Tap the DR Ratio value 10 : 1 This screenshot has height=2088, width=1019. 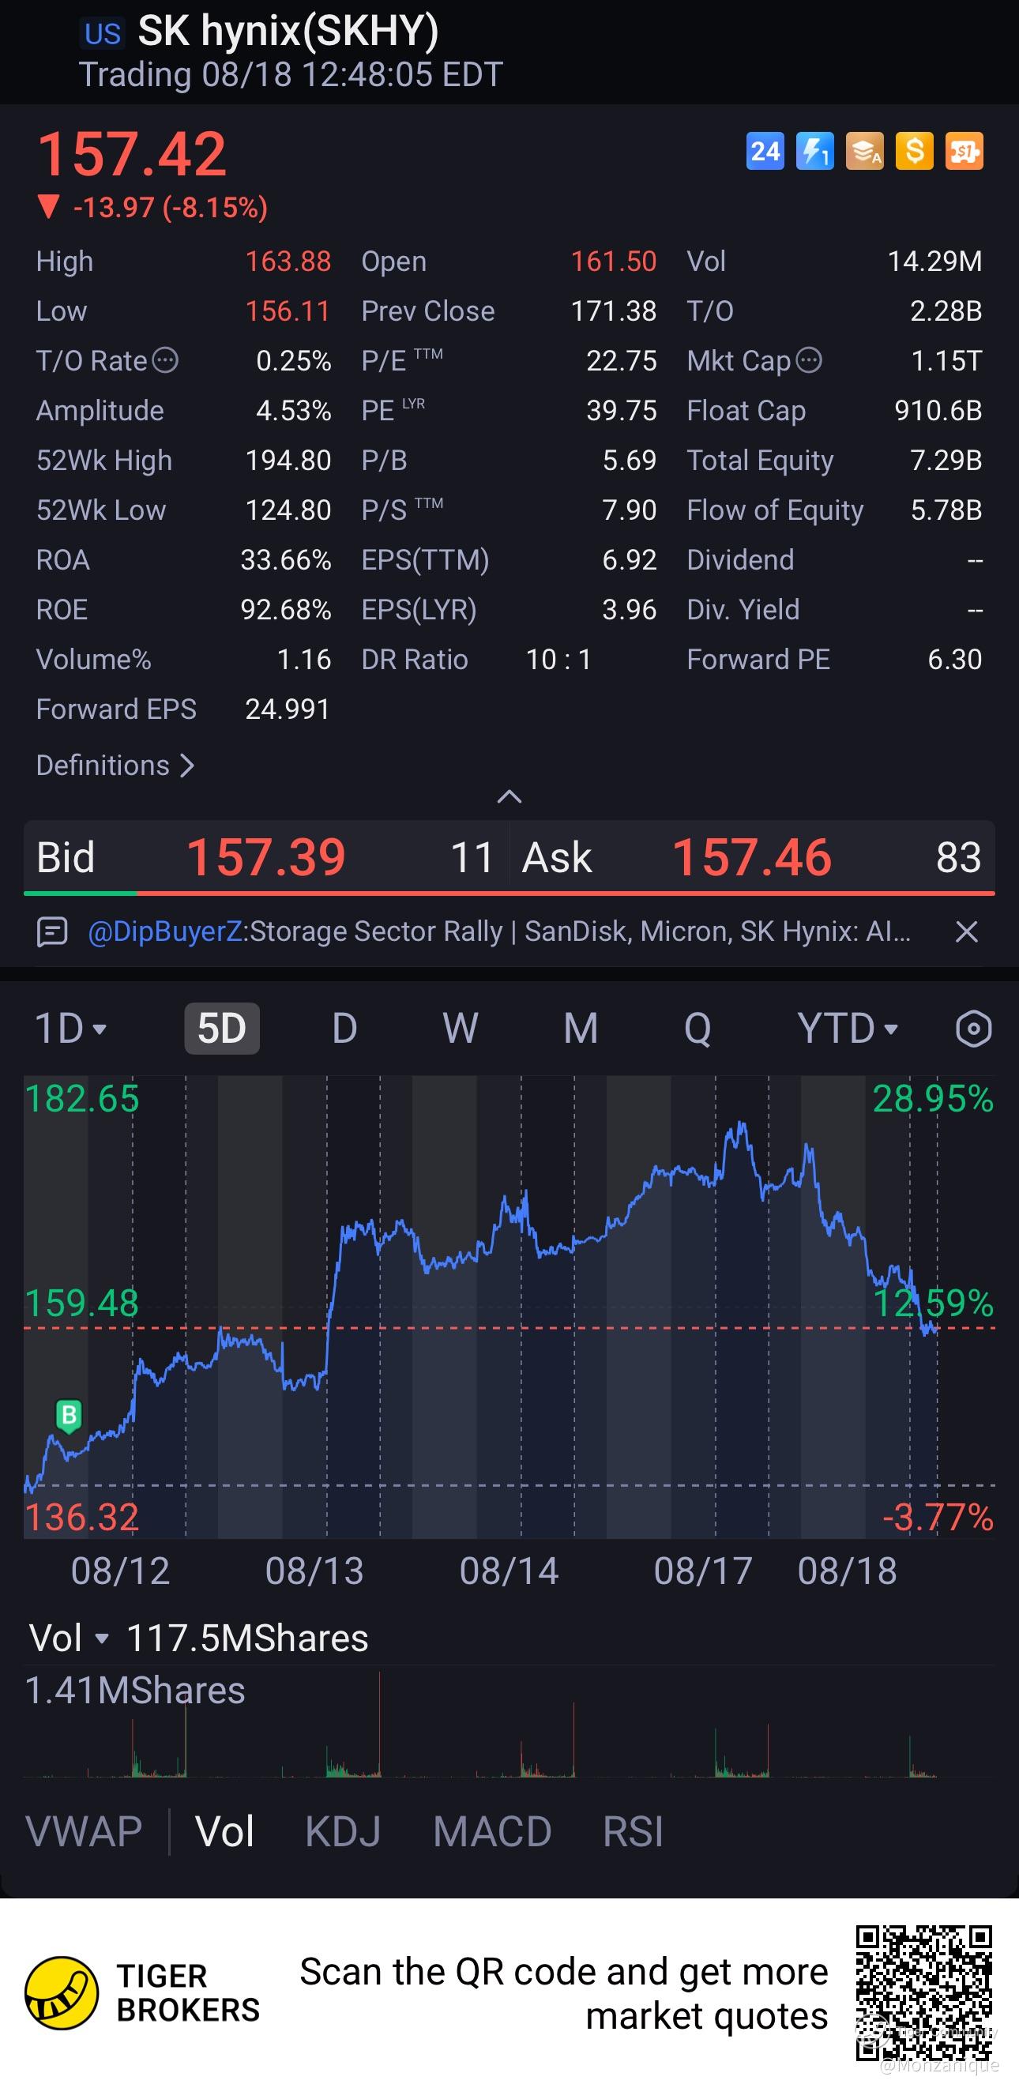pos(558,660)
